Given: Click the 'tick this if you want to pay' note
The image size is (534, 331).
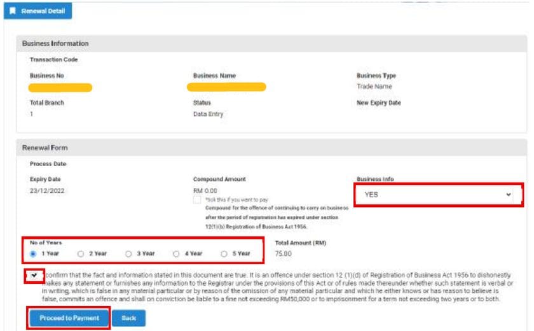Looking at the screenshot, I should click(236, 200).
